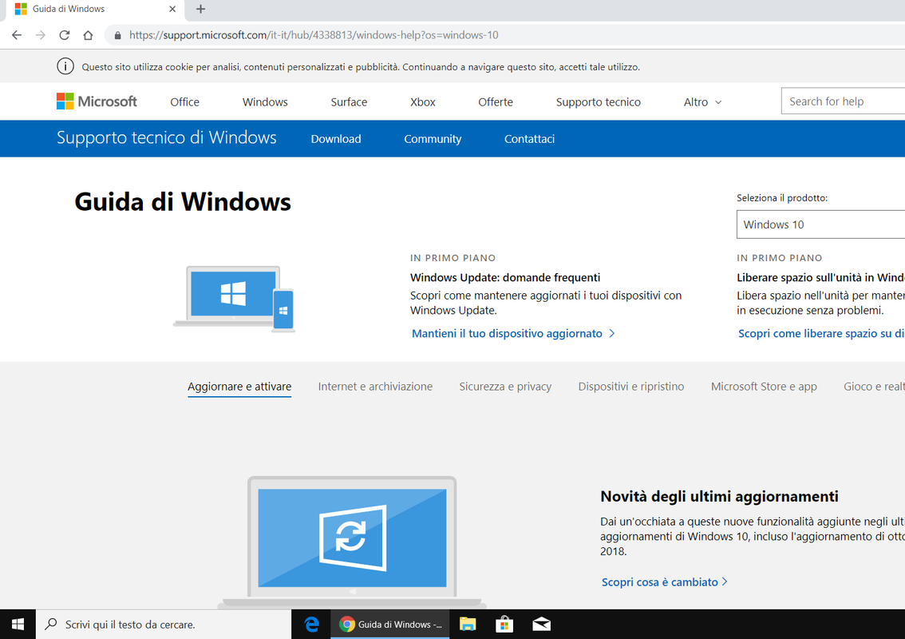This screenshot has height=639, width=905.
Task: Click the Guida di Windows page title
Action: pyautogui.click(x=183, y=201)
